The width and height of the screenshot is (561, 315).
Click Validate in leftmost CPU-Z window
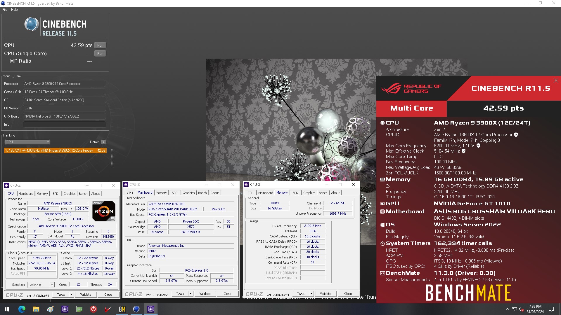click(86, 295)
